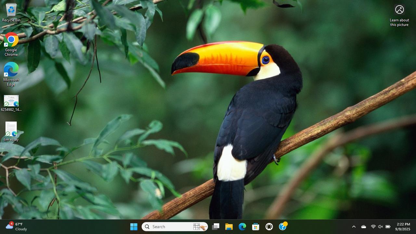This screenshot has width=416, height=234.
Task: Open the clock and date panel
Action: [x=403, y=227]
